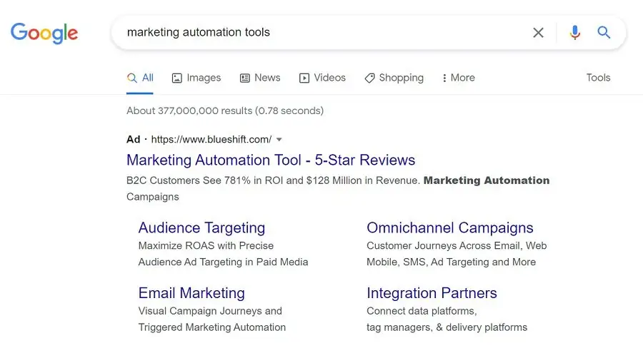Click the three-dot icon beside More
Viewport: 643px width, 348px height.
[444, 78]
